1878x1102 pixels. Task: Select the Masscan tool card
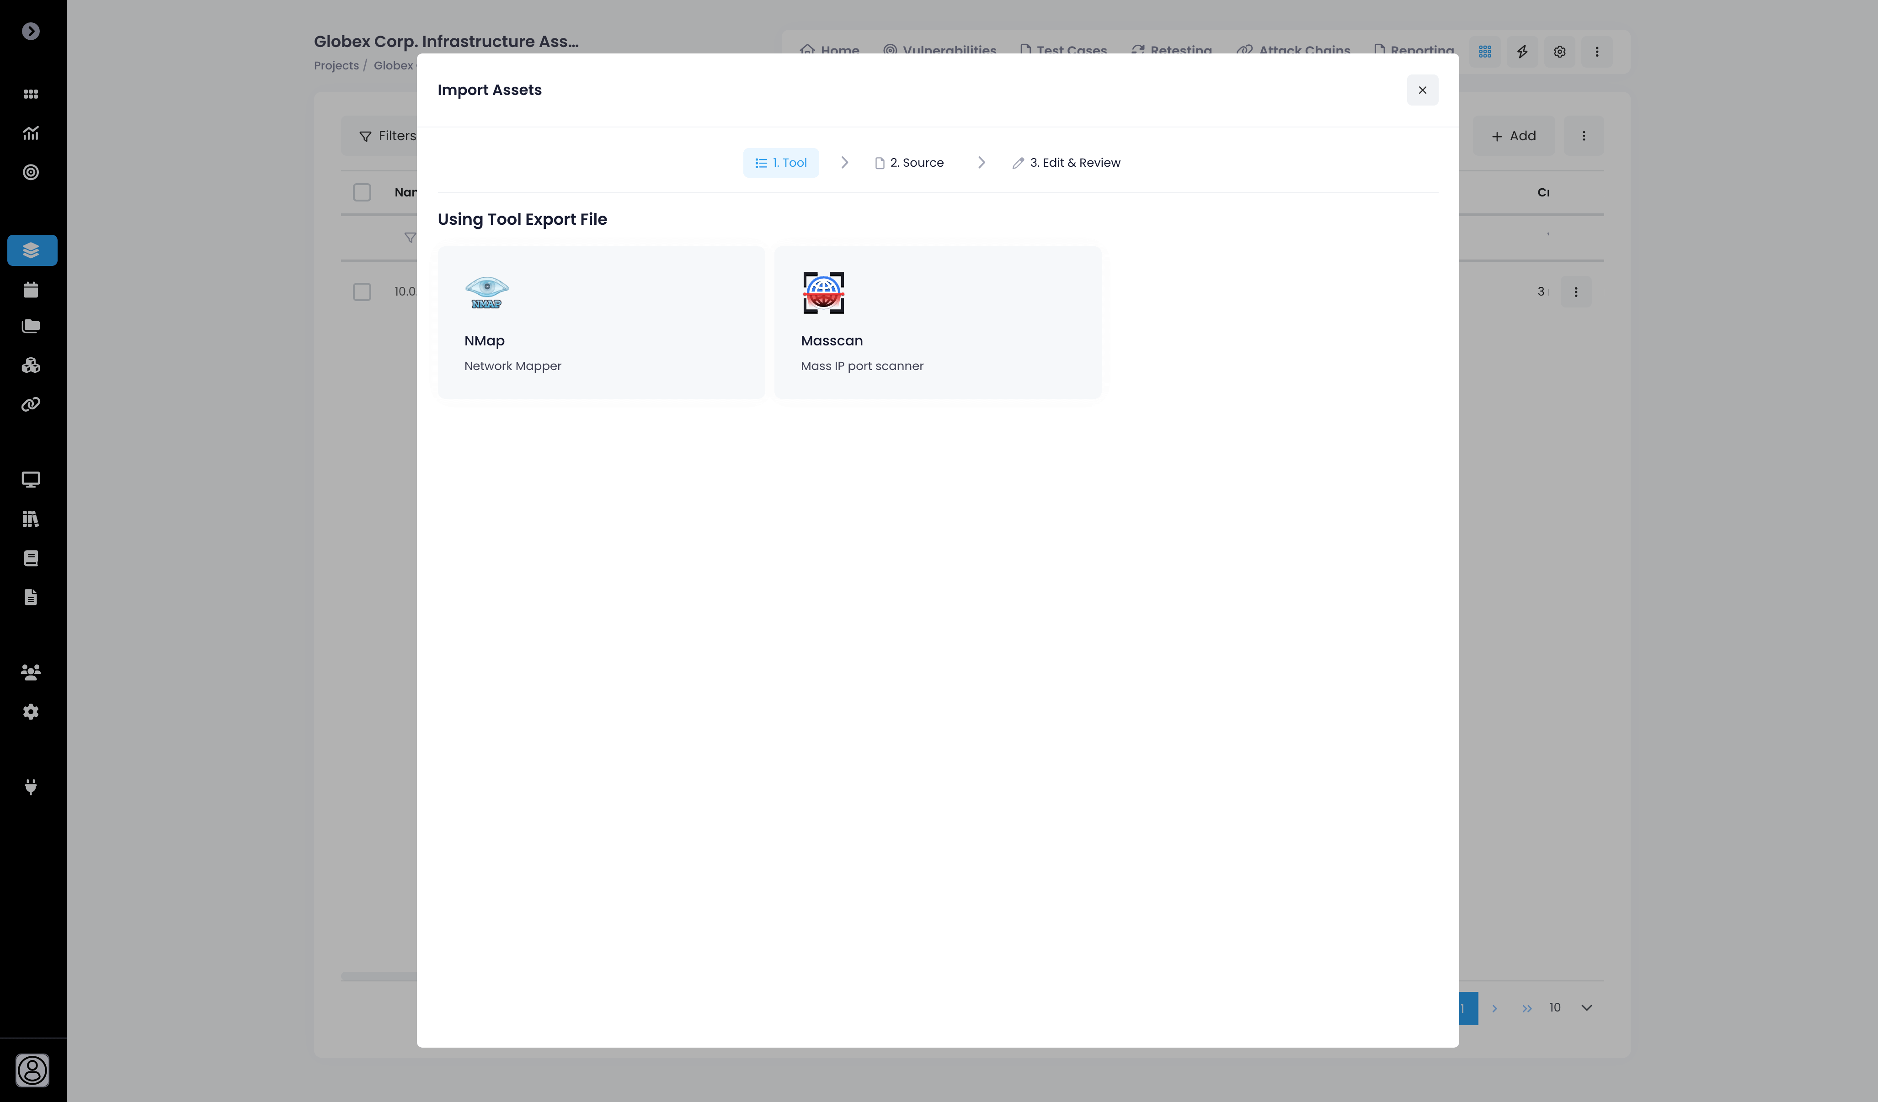(x=937, y=322)
